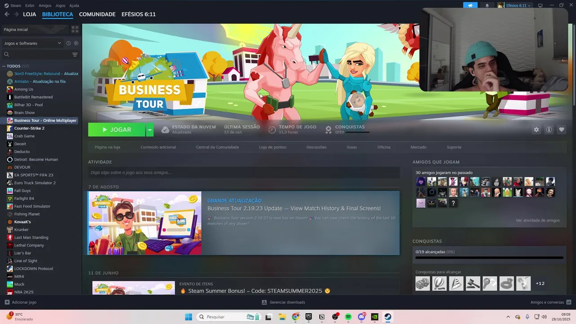This screenshot has height=324, width=576.
Task: Open Epic Games Launcher taskbar icon
Action: coord(309,317)
